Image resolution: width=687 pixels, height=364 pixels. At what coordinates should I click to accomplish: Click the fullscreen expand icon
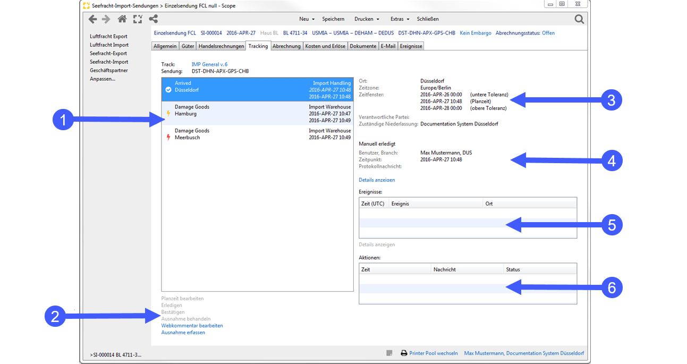[x=138, y=19]
